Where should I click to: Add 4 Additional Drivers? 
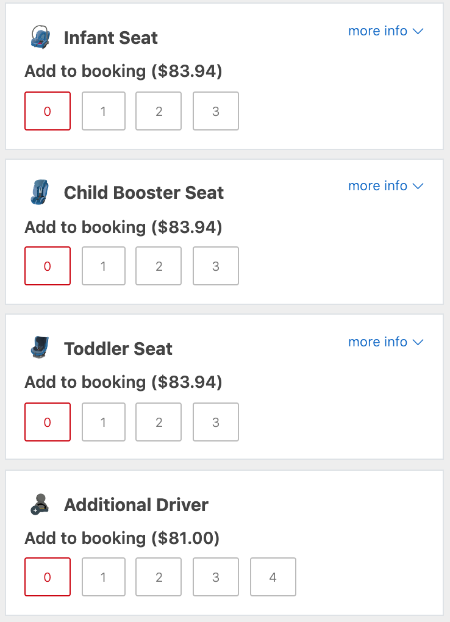pos(273,577)
